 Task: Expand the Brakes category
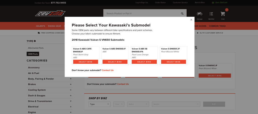tap(71, 84)
